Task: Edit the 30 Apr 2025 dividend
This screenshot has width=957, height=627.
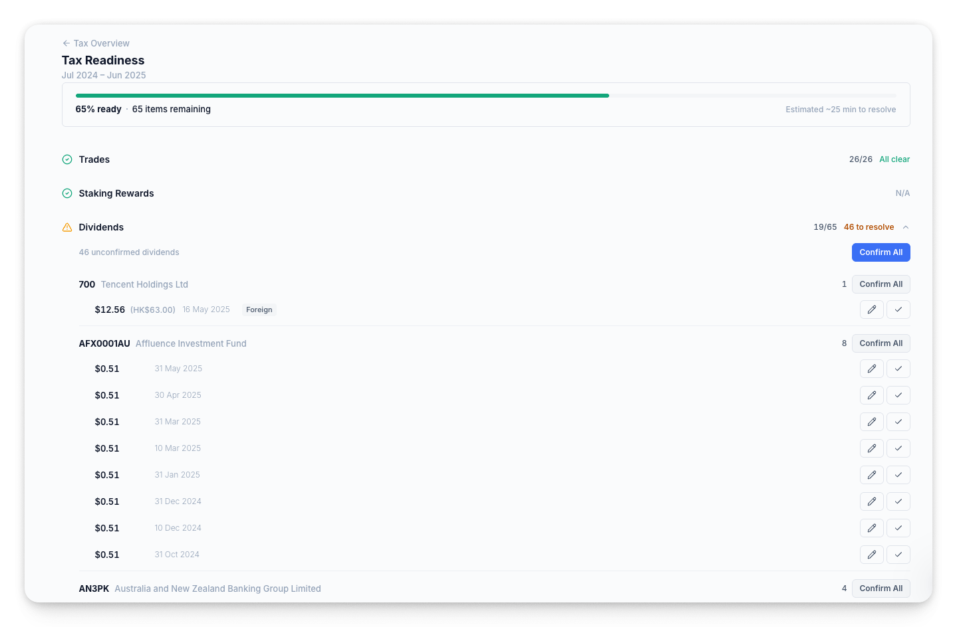Action: click(872, 395)
